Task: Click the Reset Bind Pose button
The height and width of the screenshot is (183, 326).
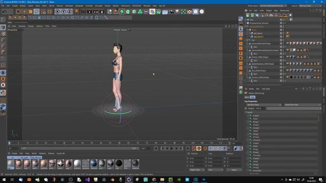Action: click(302, 105)
